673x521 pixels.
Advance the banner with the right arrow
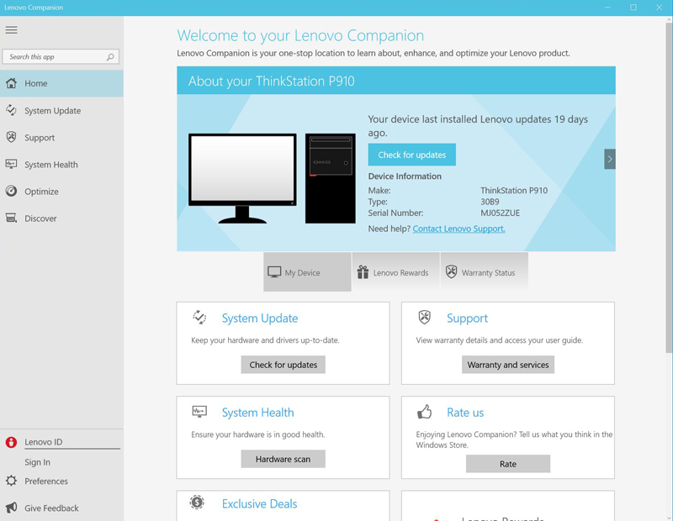tap(609, 159)
